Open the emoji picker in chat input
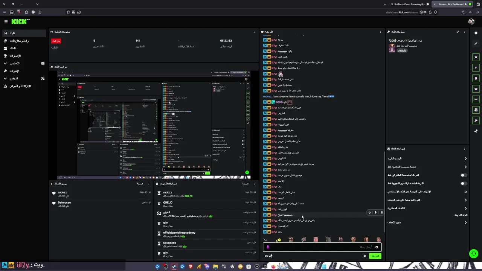The image size is (482, 271). (x=377, y=247)
